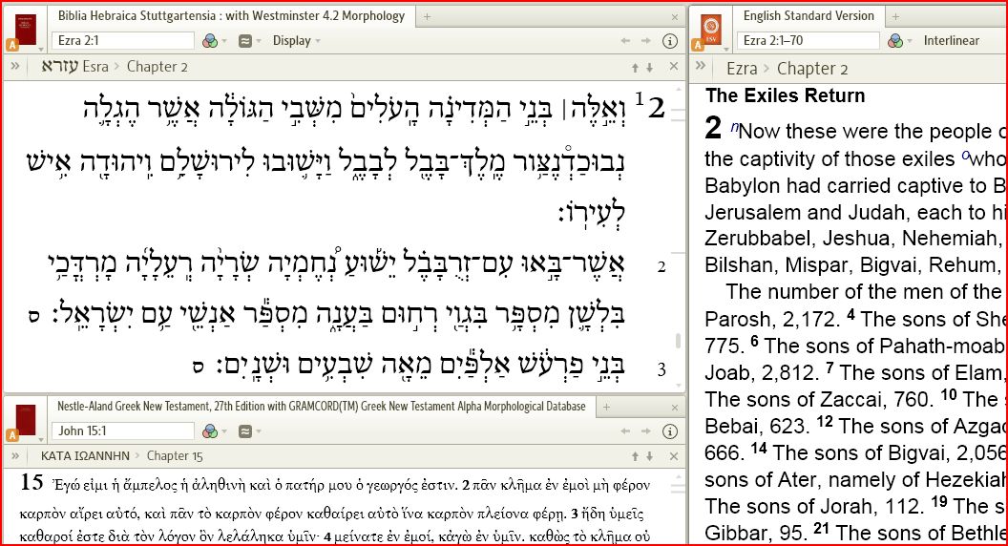Open parallel resources icon in Nestle-Aland panel
Viewport: 1008px width, 546px height.
tap(245, 430)
